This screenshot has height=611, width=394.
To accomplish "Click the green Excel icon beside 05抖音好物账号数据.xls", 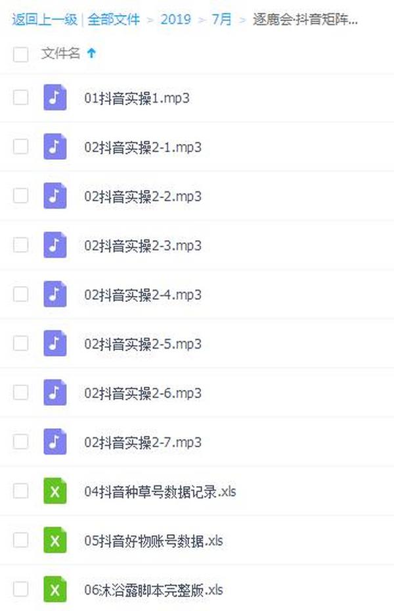I will tap(55, 540).
